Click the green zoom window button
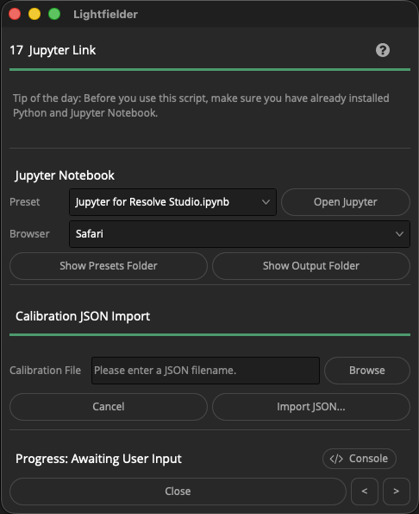 [54, 14]
